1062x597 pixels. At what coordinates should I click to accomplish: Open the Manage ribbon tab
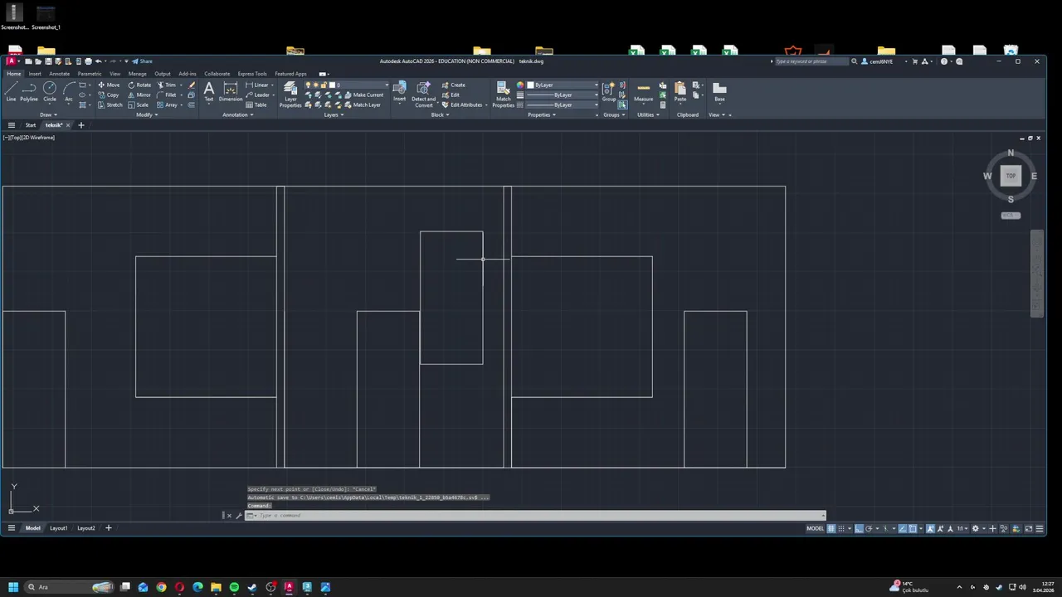pyautogui.click(x=138, y=74)
